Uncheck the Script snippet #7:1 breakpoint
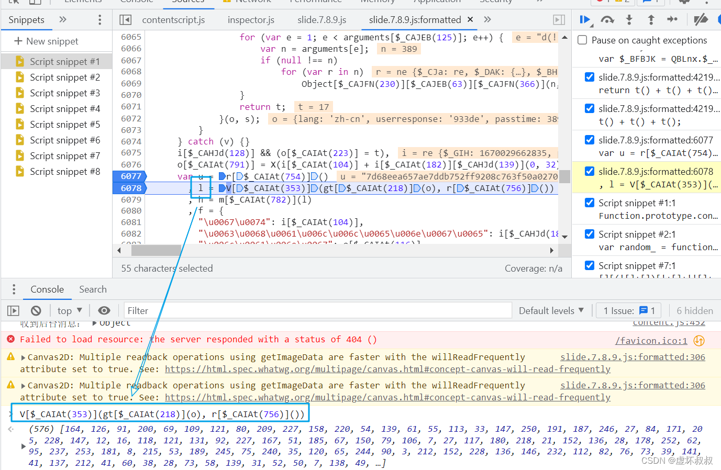The height and width of the screenshot is (470, 721). [x=590, y=265]
